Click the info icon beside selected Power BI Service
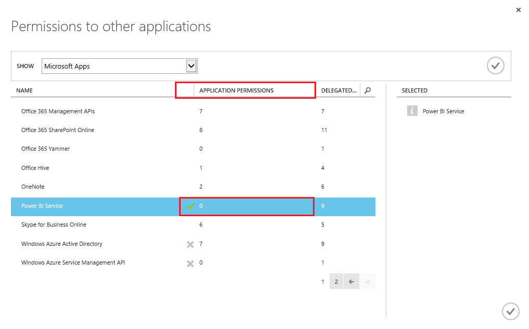The image size is (529, 329). tap(412, 111)
